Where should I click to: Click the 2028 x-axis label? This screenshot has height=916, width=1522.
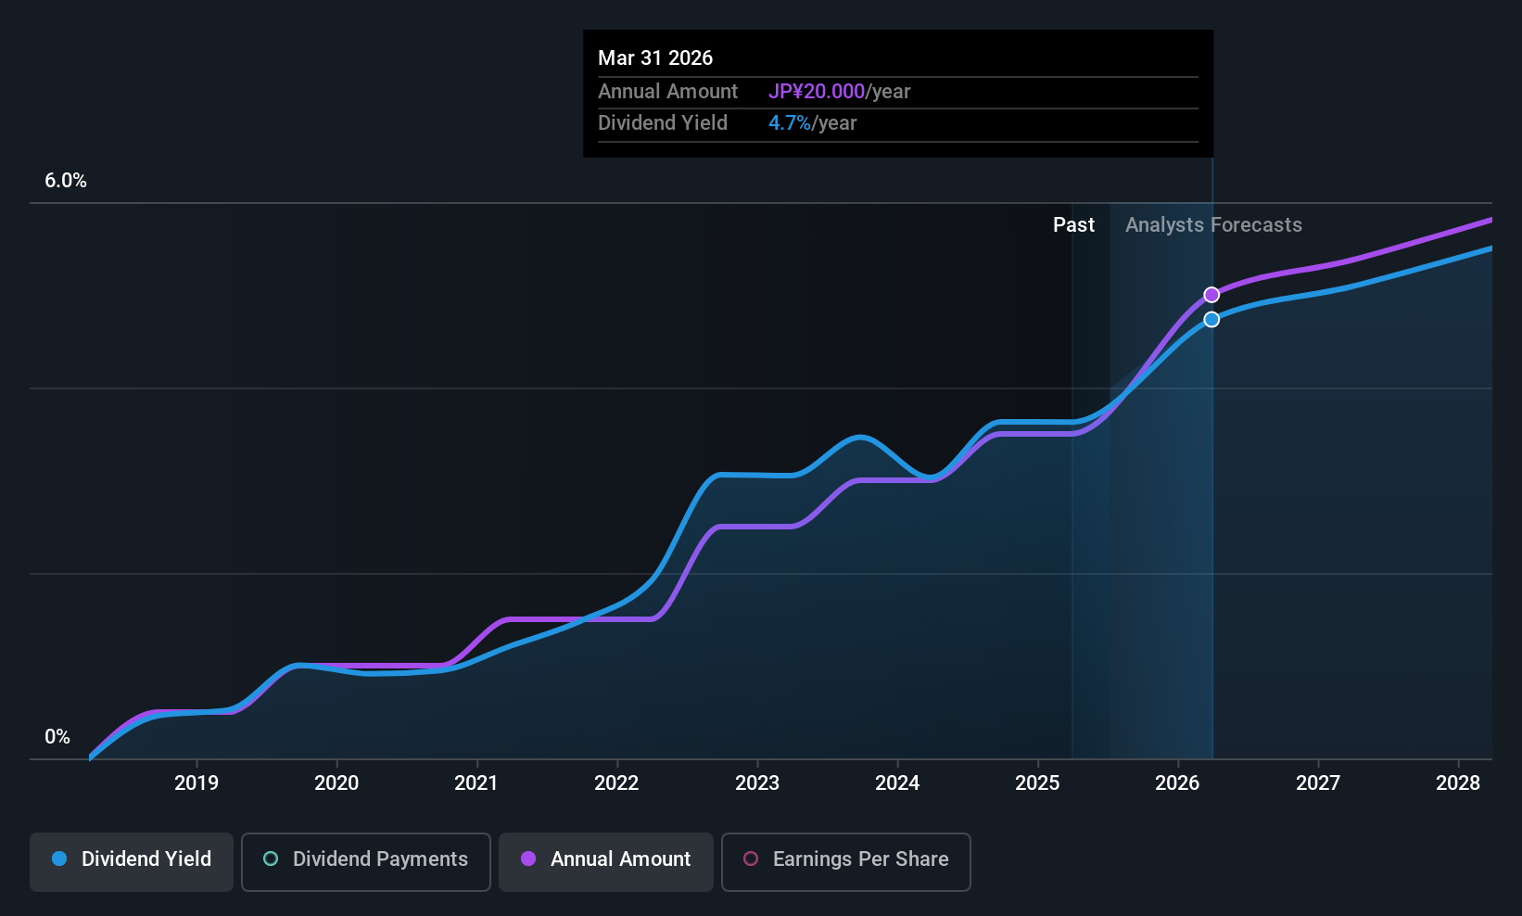click(1458, 782)
